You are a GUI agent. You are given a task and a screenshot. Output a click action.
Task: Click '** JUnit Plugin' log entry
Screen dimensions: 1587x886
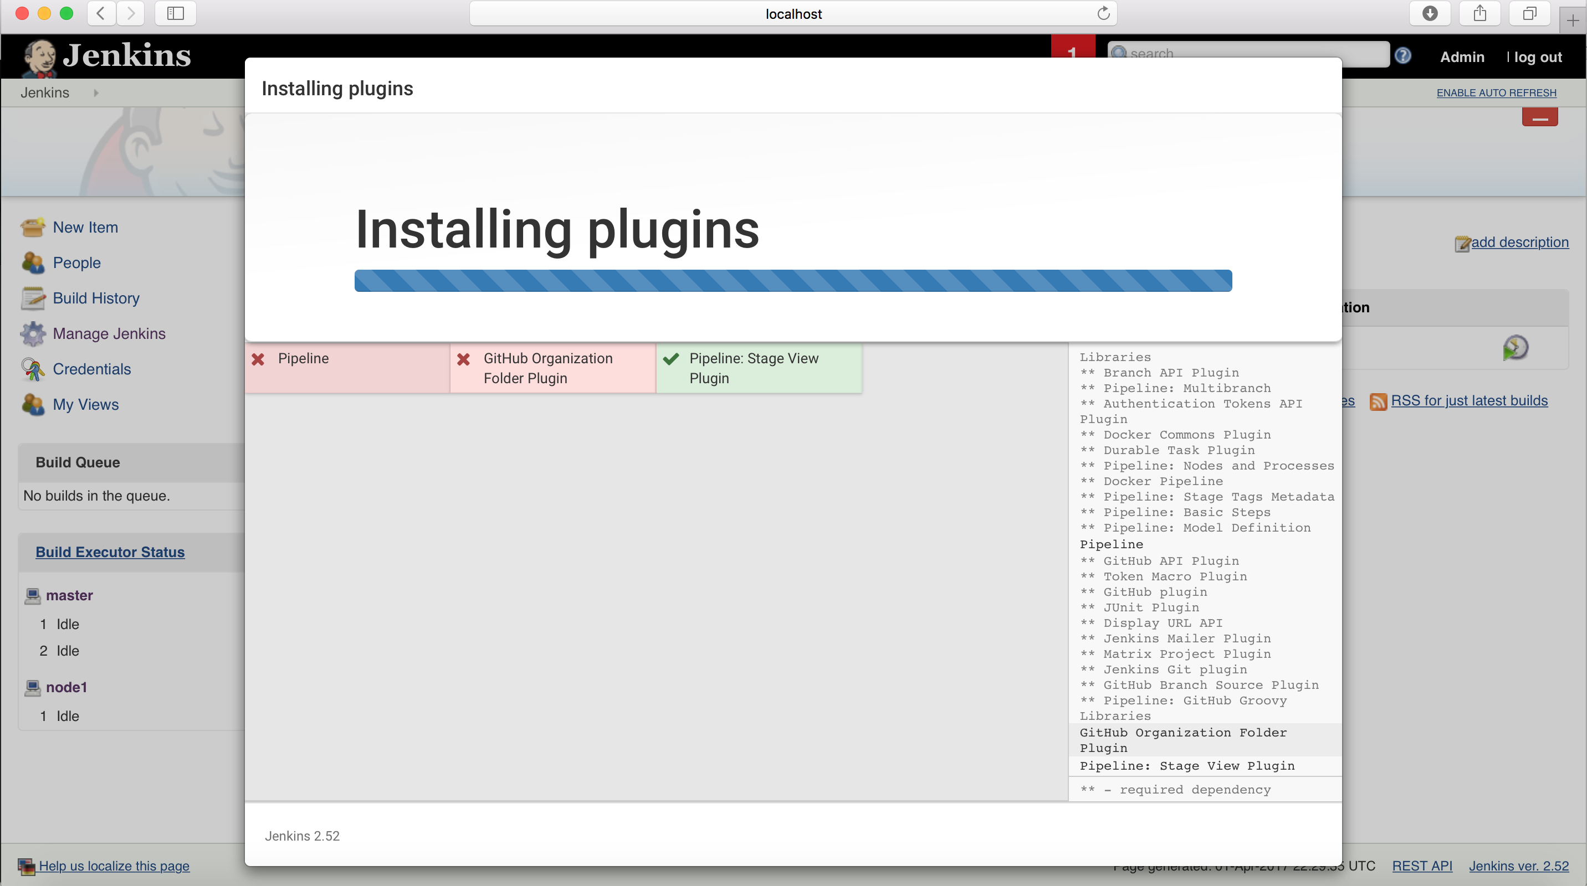tap(1140, 607)
